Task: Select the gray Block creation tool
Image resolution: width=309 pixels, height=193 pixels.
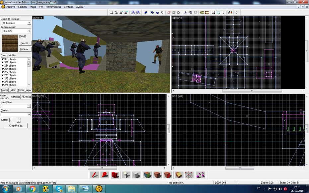Action: pyautogui.click(x=136, y=175)
